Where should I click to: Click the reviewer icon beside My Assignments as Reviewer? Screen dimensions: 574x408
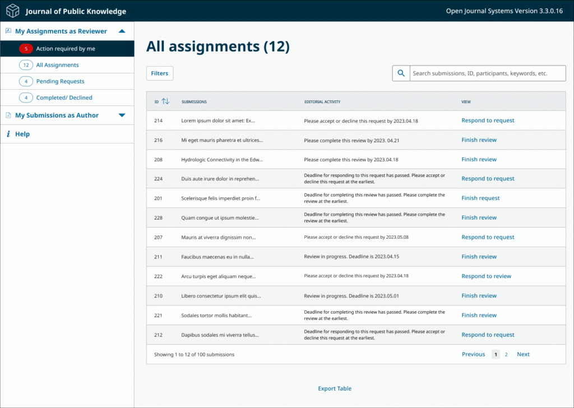8,31
